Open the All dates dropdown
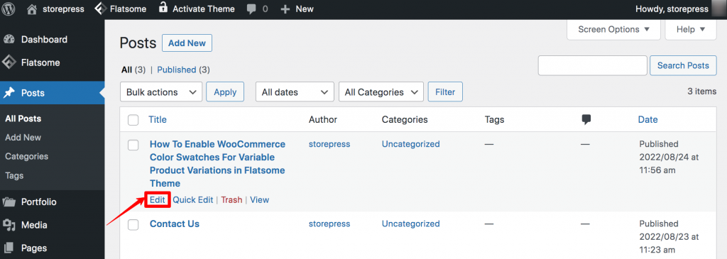Screen dimensions: 727x259 [295, 92]
